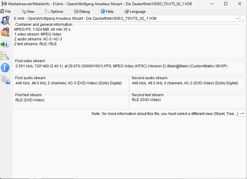This screenshot has height=179, width=247.
Task: Open the Language menu
Action: click(135, 11)
